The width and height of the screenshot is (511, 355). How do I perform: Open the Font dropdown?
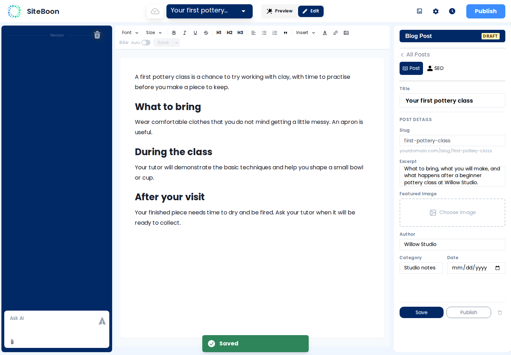click(130, 33)
